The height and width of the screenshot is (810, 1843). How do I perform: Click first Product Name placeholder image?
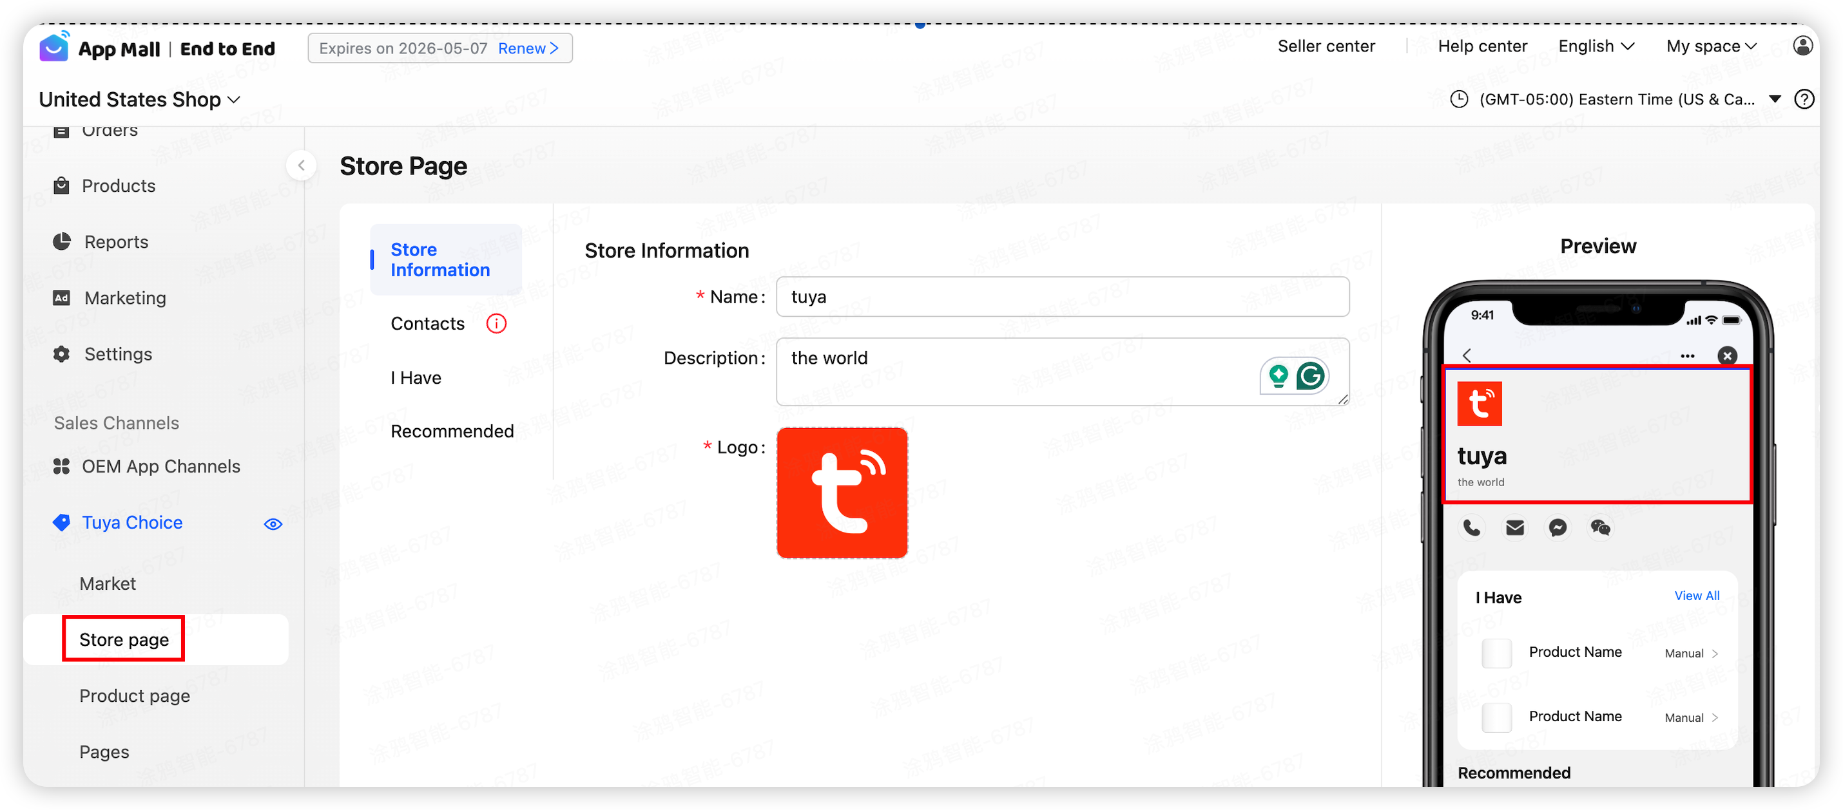1496,654
